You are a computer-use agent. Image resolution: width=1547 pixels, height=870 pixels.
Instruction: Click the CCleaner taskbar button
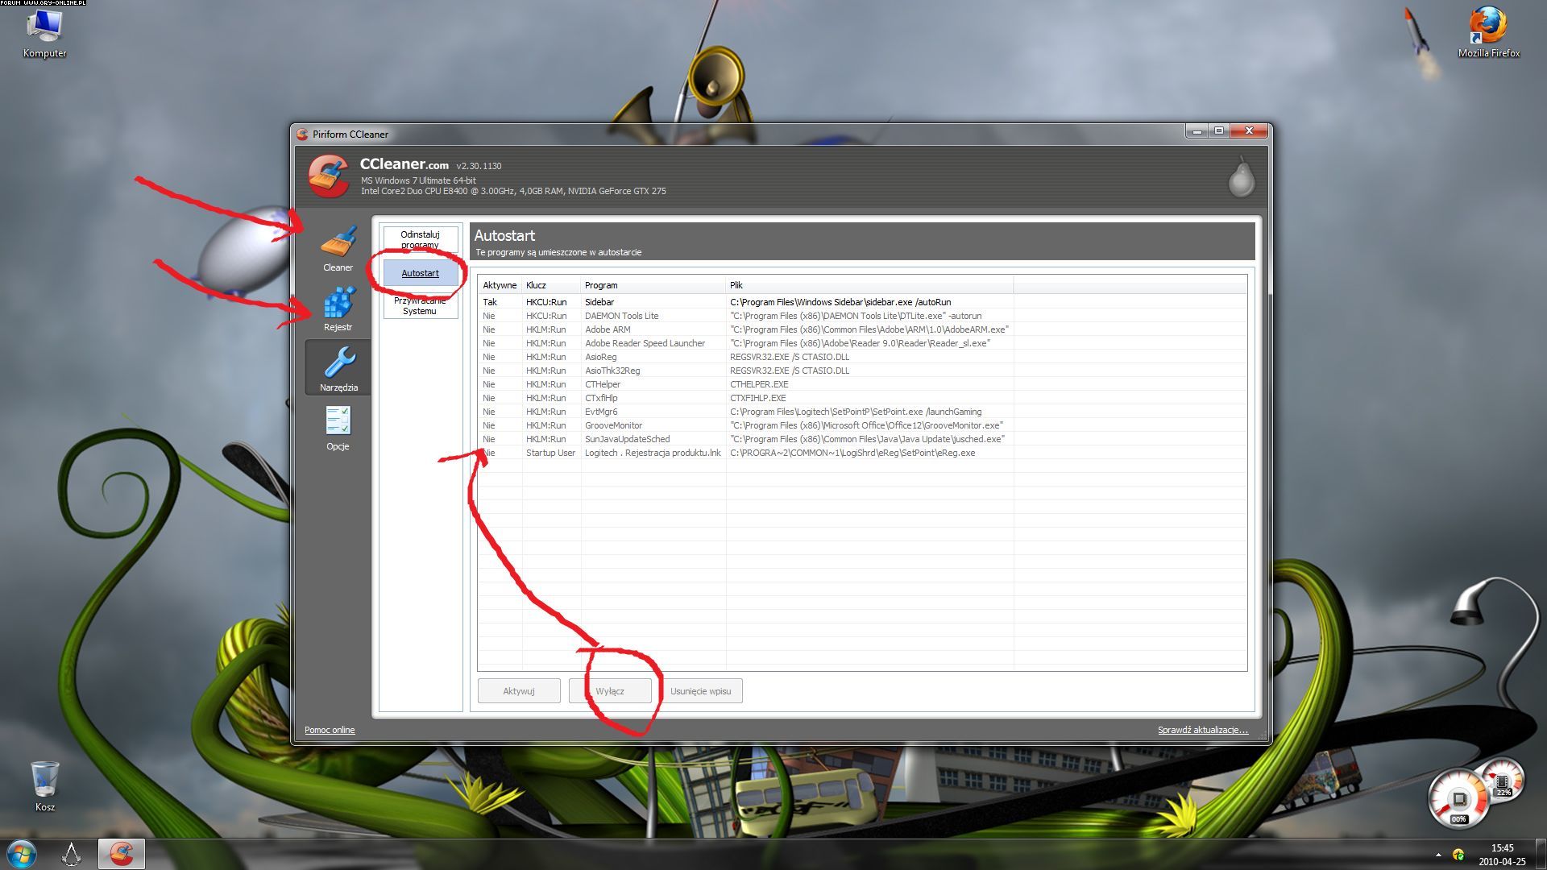(122, 853)
